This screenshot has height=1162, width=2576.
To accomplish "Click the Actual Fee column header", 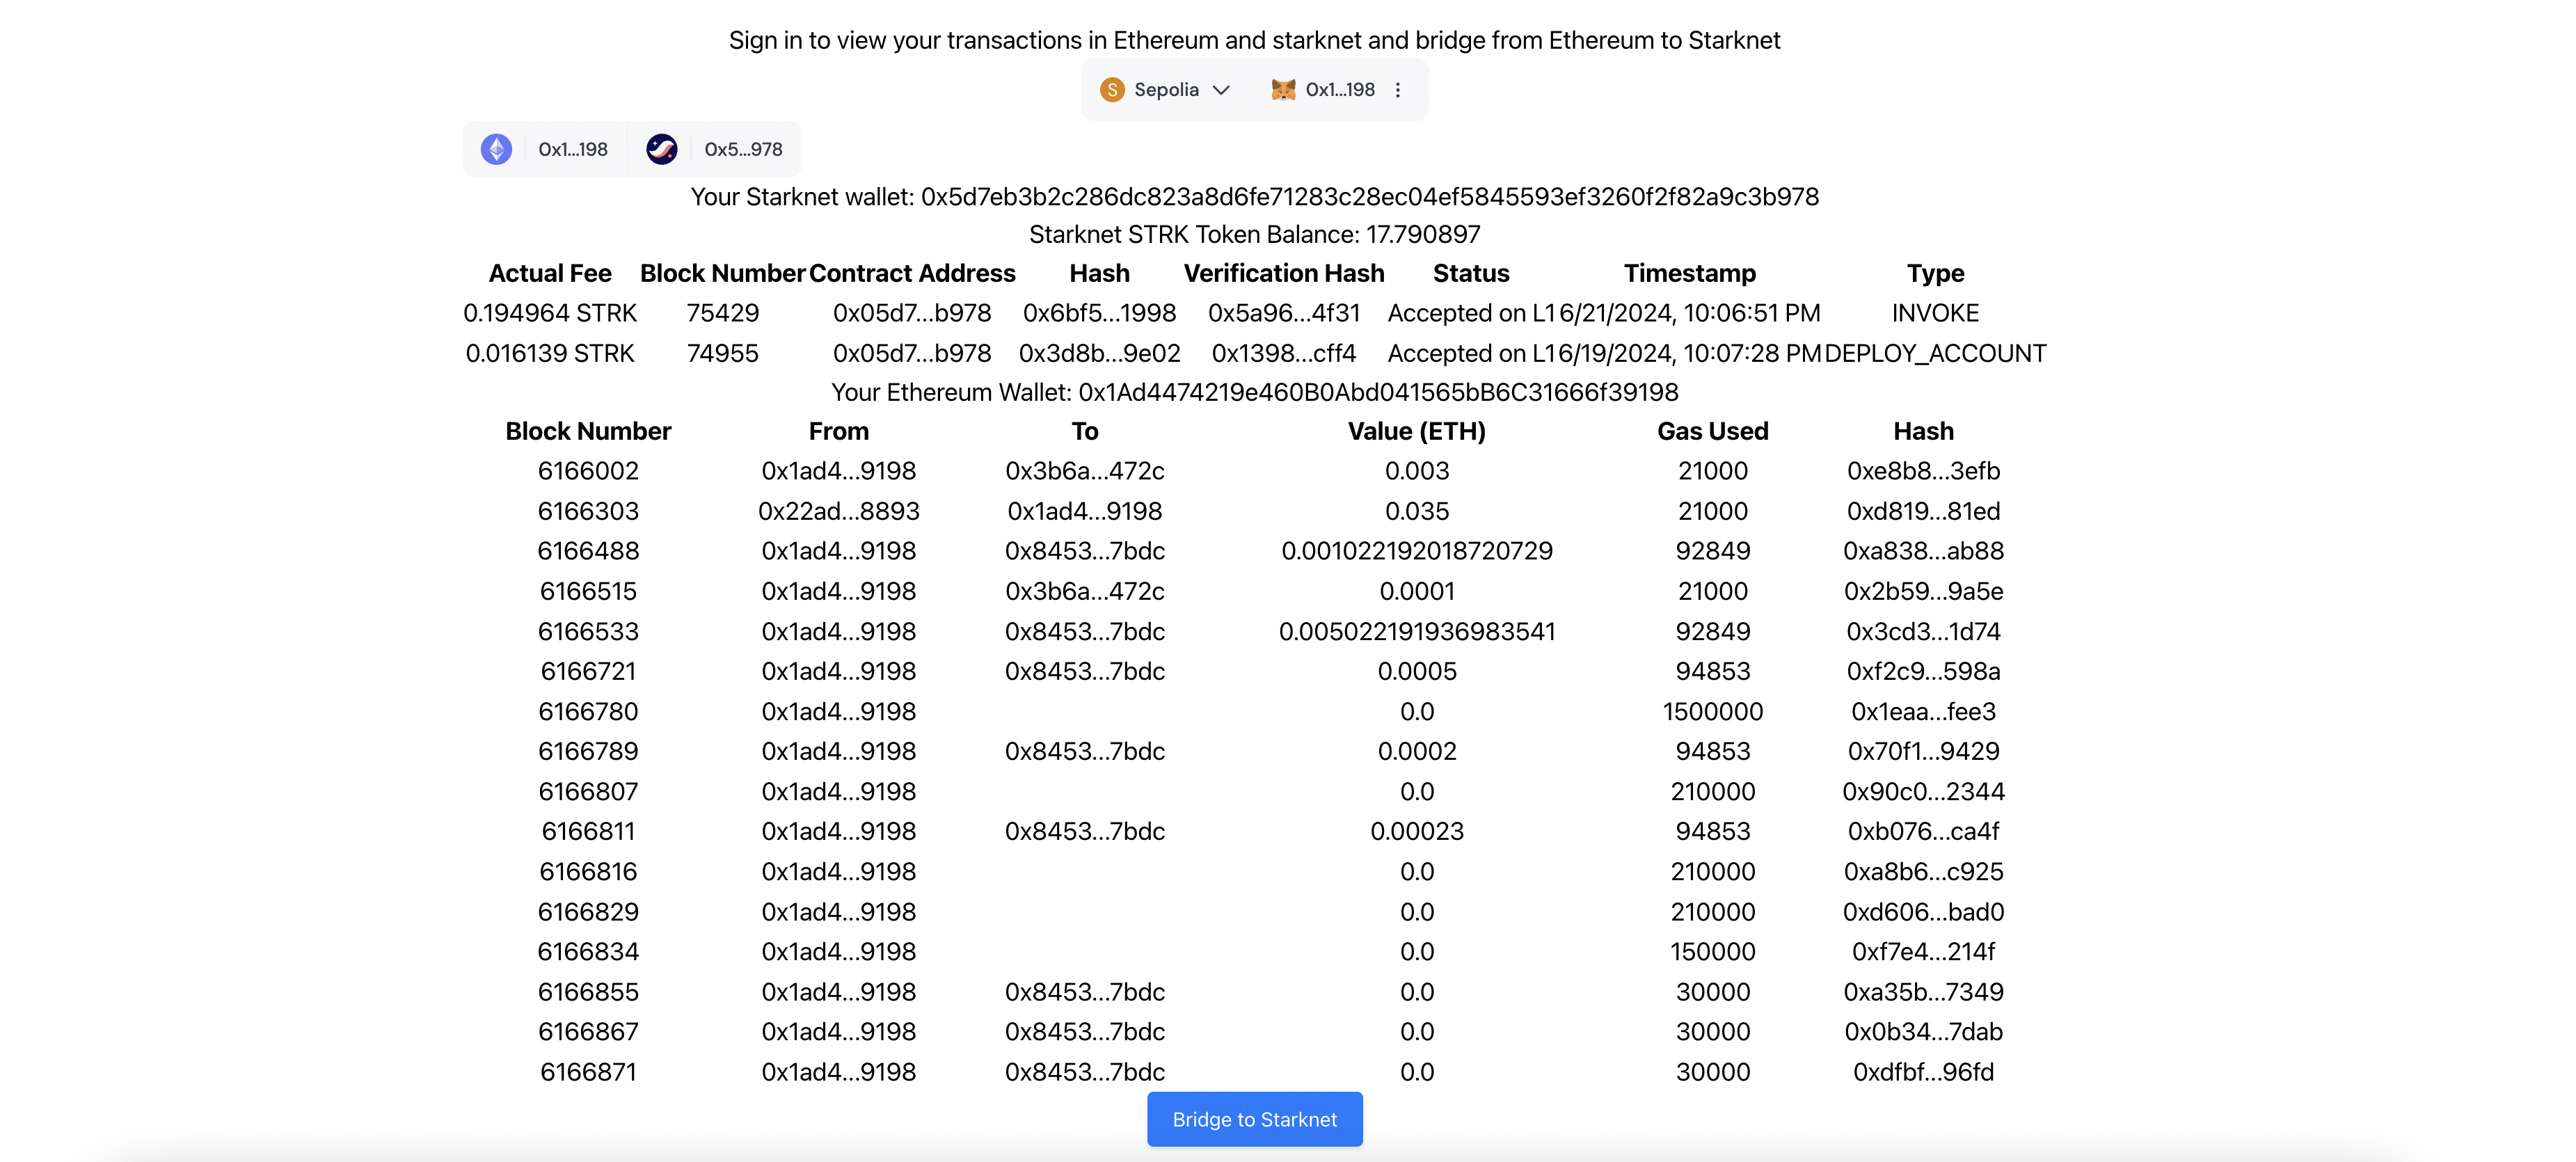I will coord(550,273).
